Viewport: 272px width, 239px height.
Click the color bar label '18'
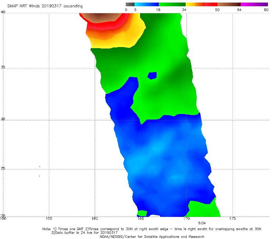pyautogui.click(x=158, y=10)
